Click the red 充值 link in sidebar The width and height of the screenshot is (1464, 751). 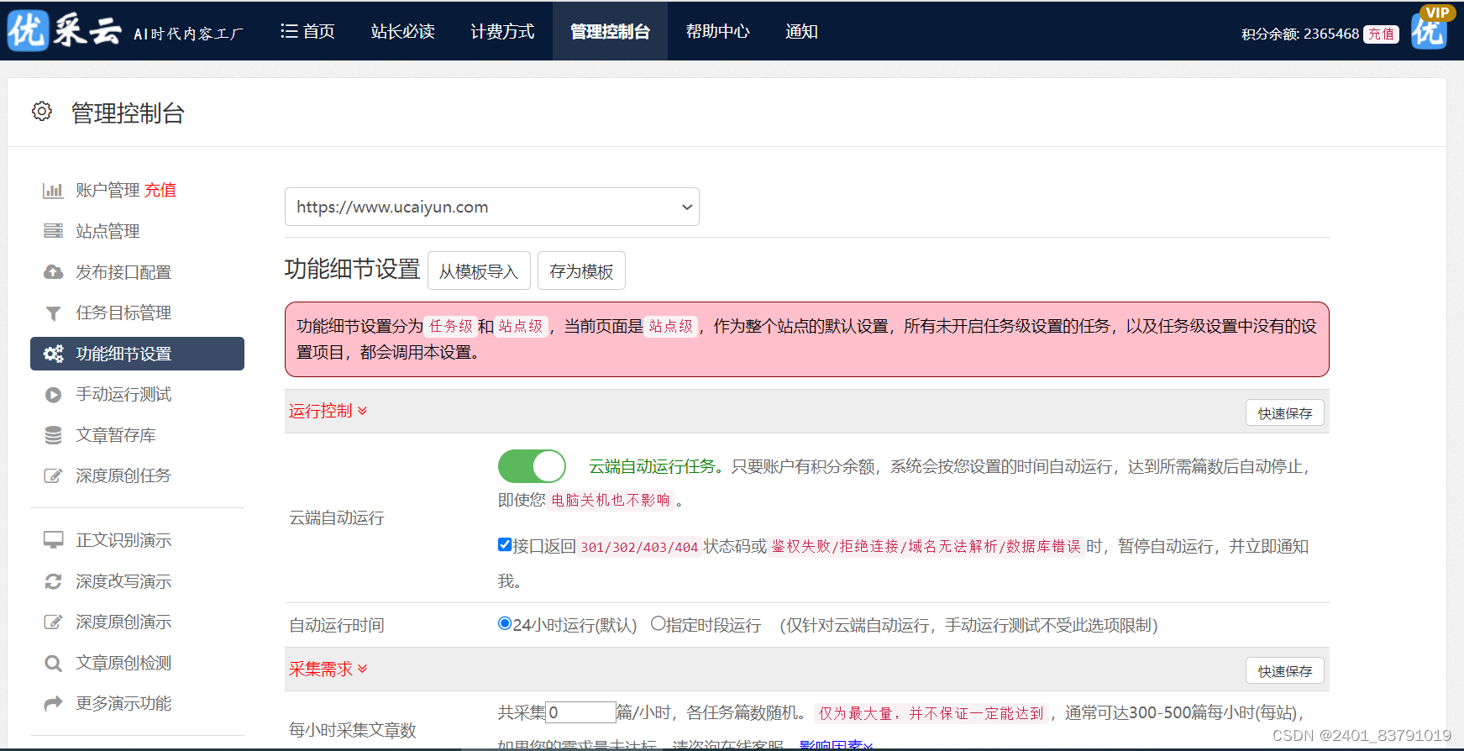coord(160,190)
